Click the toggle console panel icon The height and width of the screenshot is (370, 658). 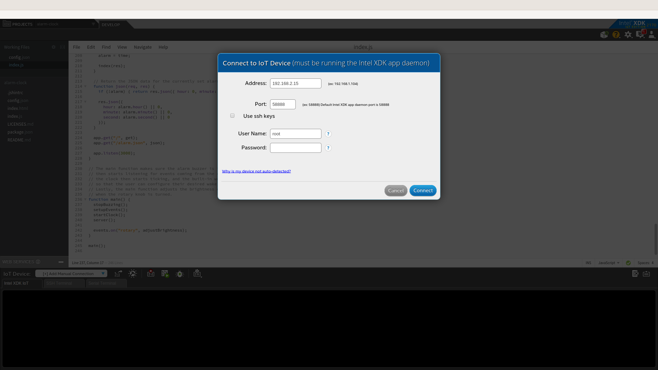coord(646,273)
